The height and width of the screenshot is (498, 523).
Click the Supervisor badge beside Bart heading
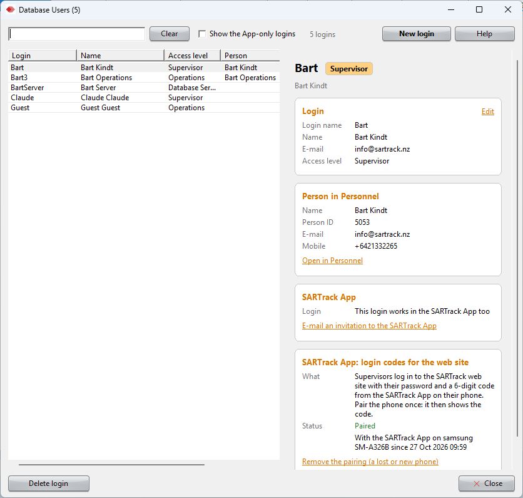pyautogui.click(x=349, y=69)
